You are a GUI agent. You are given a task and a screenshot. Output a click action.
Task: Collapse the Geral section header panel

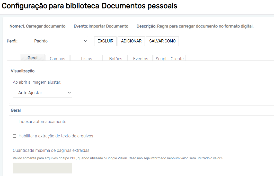[x=16, y=110]
